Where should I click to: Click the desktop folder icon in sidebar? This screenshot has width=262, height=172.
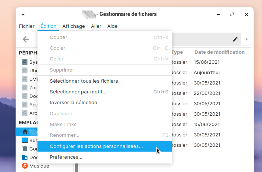click(x=25, y=140)
